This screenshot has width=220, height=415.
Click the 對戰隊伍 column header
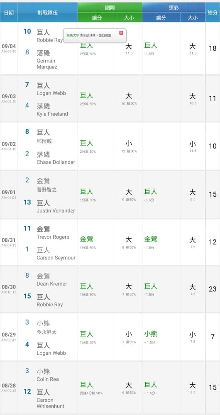(x=48, y=12)
